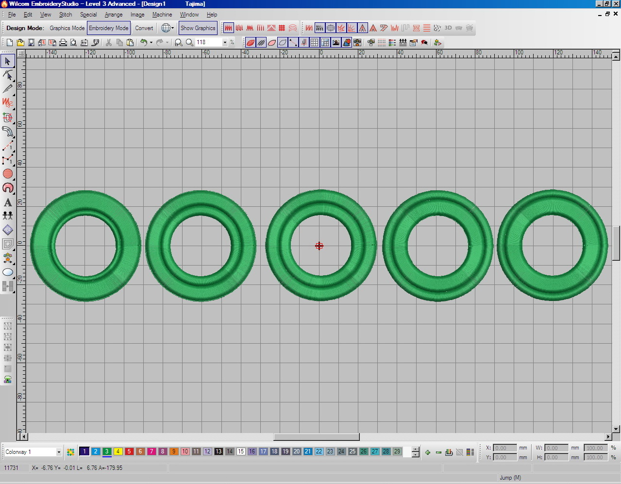This screenshot has width=621, height=484.
Task: Click the Undo arrow icon
Action: 144,43
